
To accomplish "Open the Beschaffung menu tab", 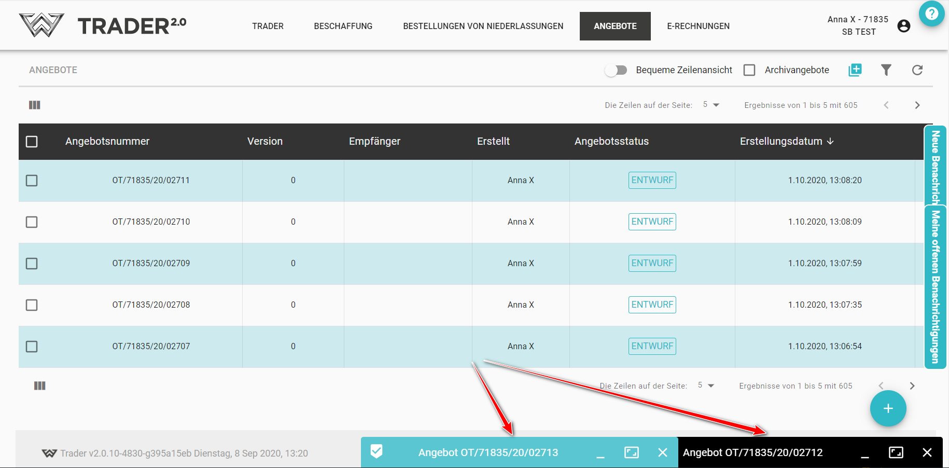I will tap(343, 26).
